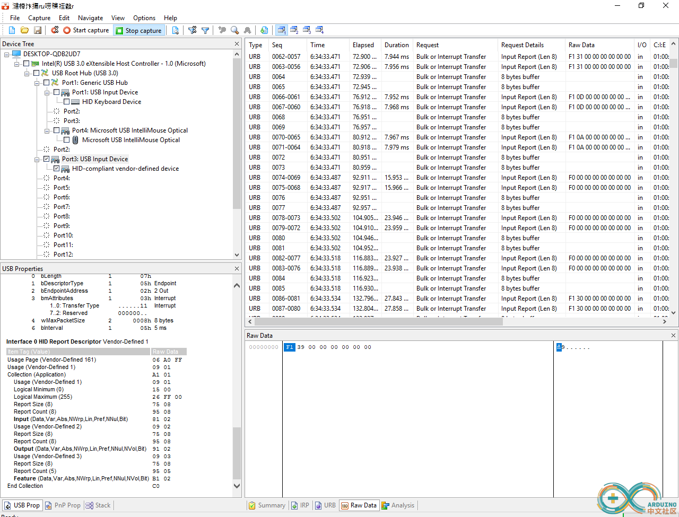The image size is (679, 517).
Task: Collapse the DESKTOP-QDB2UD7 tree node
Action: click(x=7, y=54)
